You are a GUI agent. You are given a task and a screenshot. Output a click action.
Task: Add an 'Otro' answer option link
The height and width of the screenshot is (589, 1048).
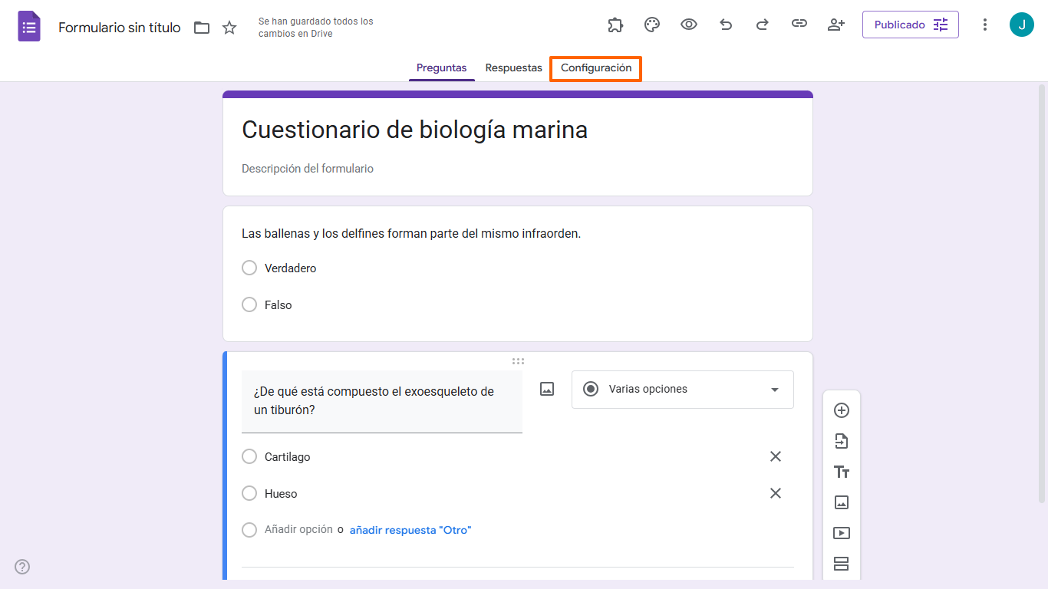(410, 530)
